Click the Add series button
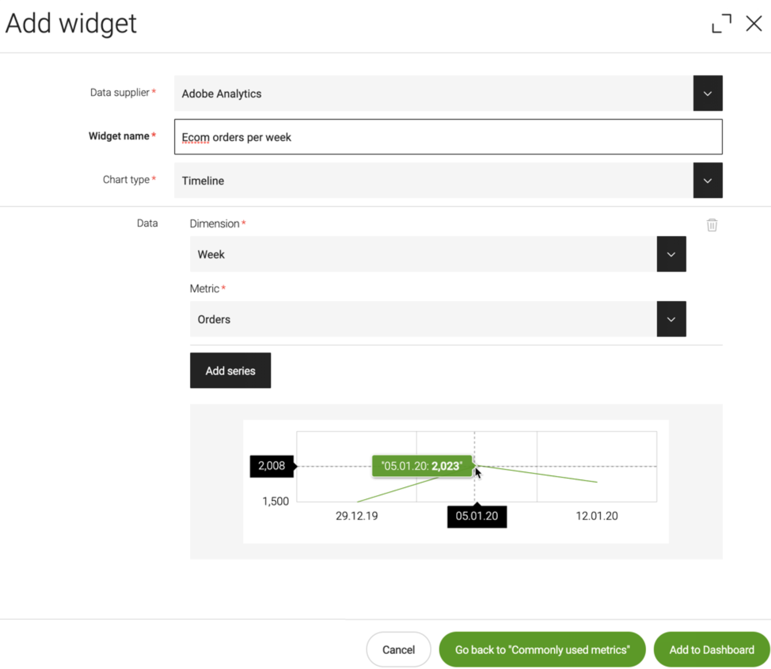Viewport: 771px width, 669px height. point(231,370)
